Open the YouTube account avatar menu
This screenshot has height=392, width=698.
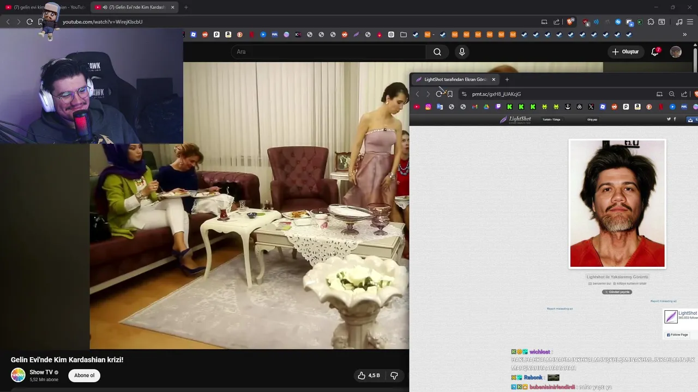676,52
